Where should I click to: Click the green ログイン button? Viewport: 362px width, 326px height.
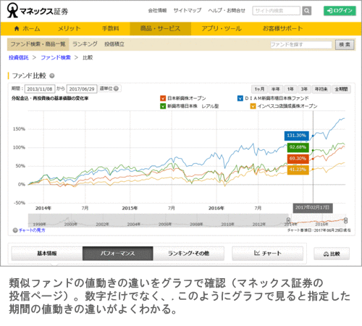point(340,11)
